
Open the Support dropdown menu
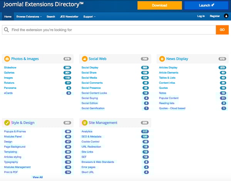(89, 17)
